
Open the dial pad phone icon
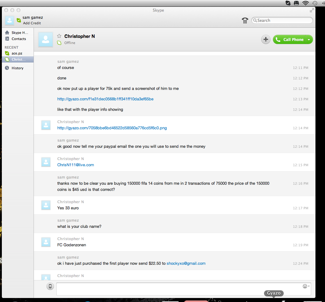(245, 21)
